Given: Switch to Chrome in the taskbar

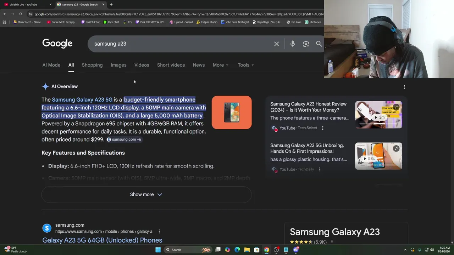Looking at the screenshot, I should point(266,250).
